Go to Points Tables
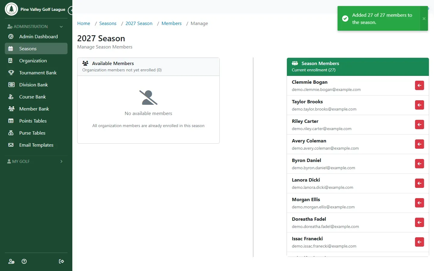The width and height of the screenshot is (434, 271). pyautogui.click(x=36, y=121)
